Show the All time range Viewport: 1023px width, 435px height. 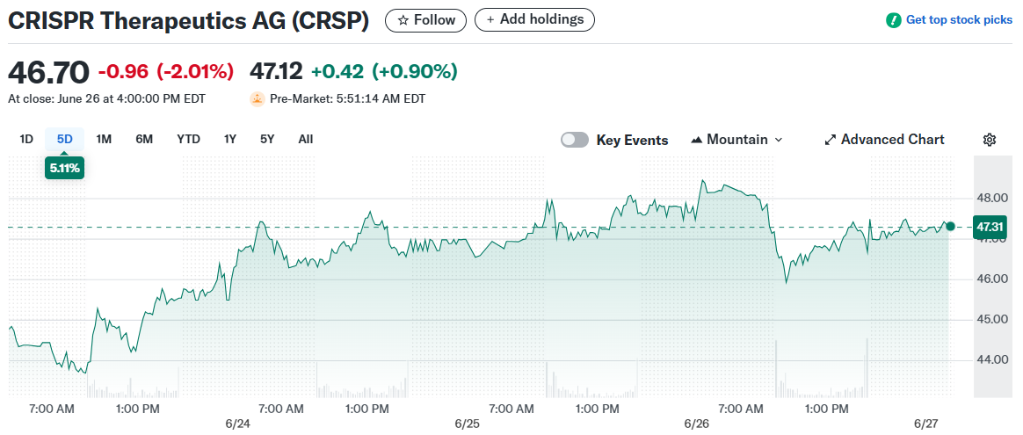(305, 139)
